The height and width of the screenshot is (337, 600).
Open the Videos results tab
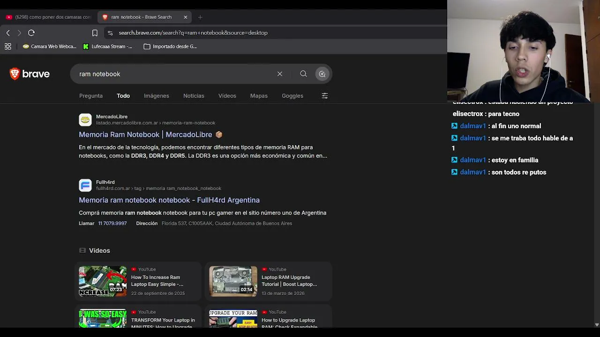[x=227, y=96]
